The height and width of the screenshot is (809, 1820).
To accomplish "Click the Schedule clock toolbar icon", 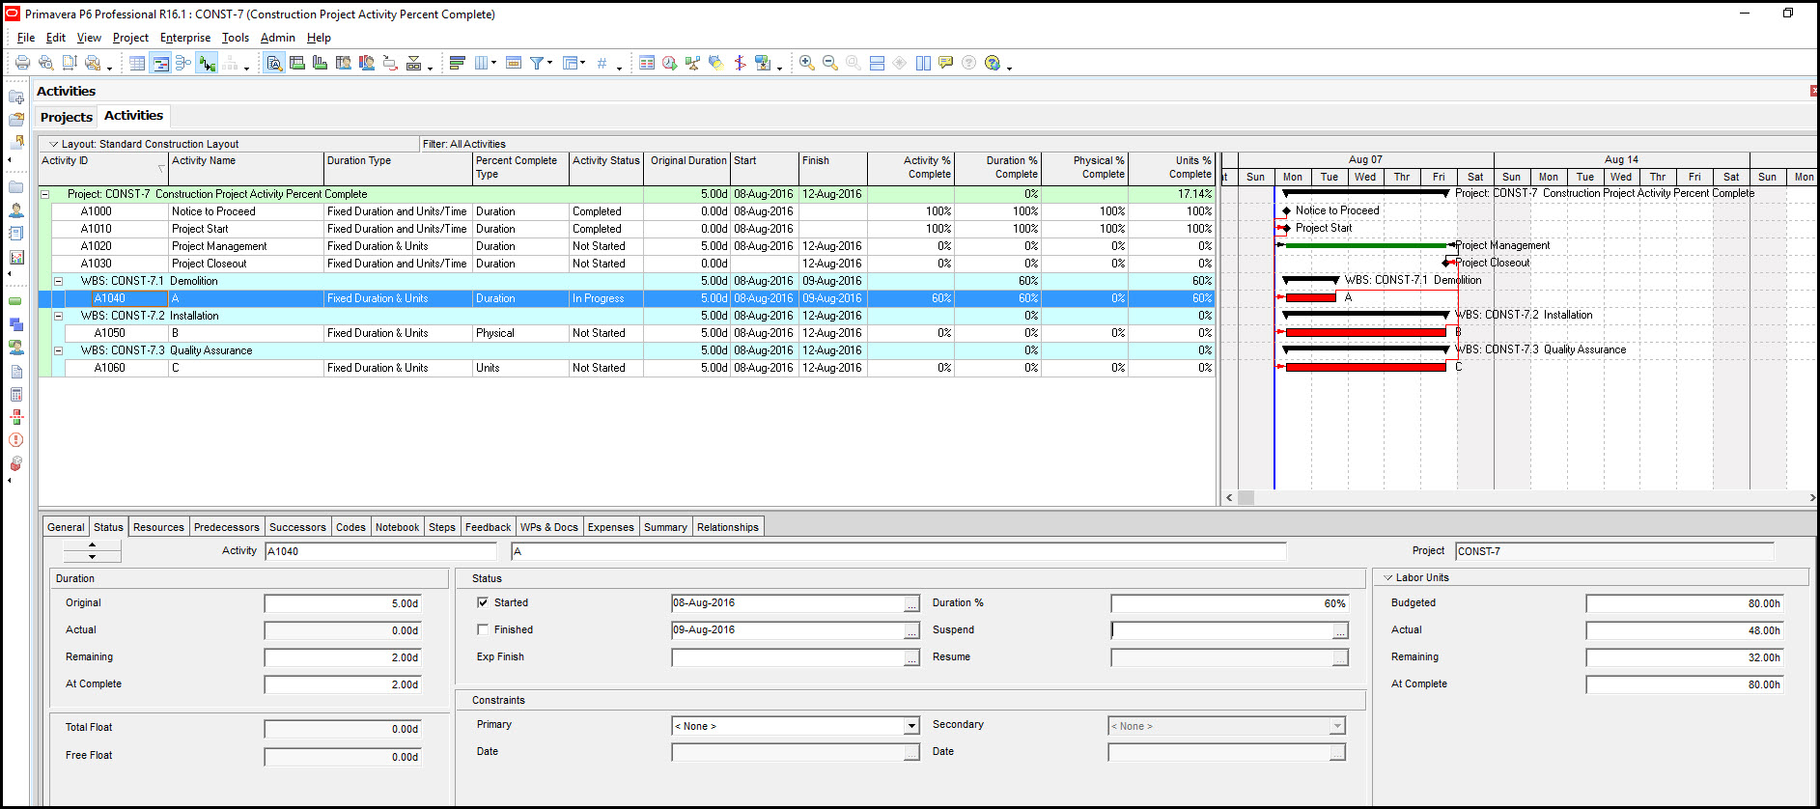I will tap(669, 63).
